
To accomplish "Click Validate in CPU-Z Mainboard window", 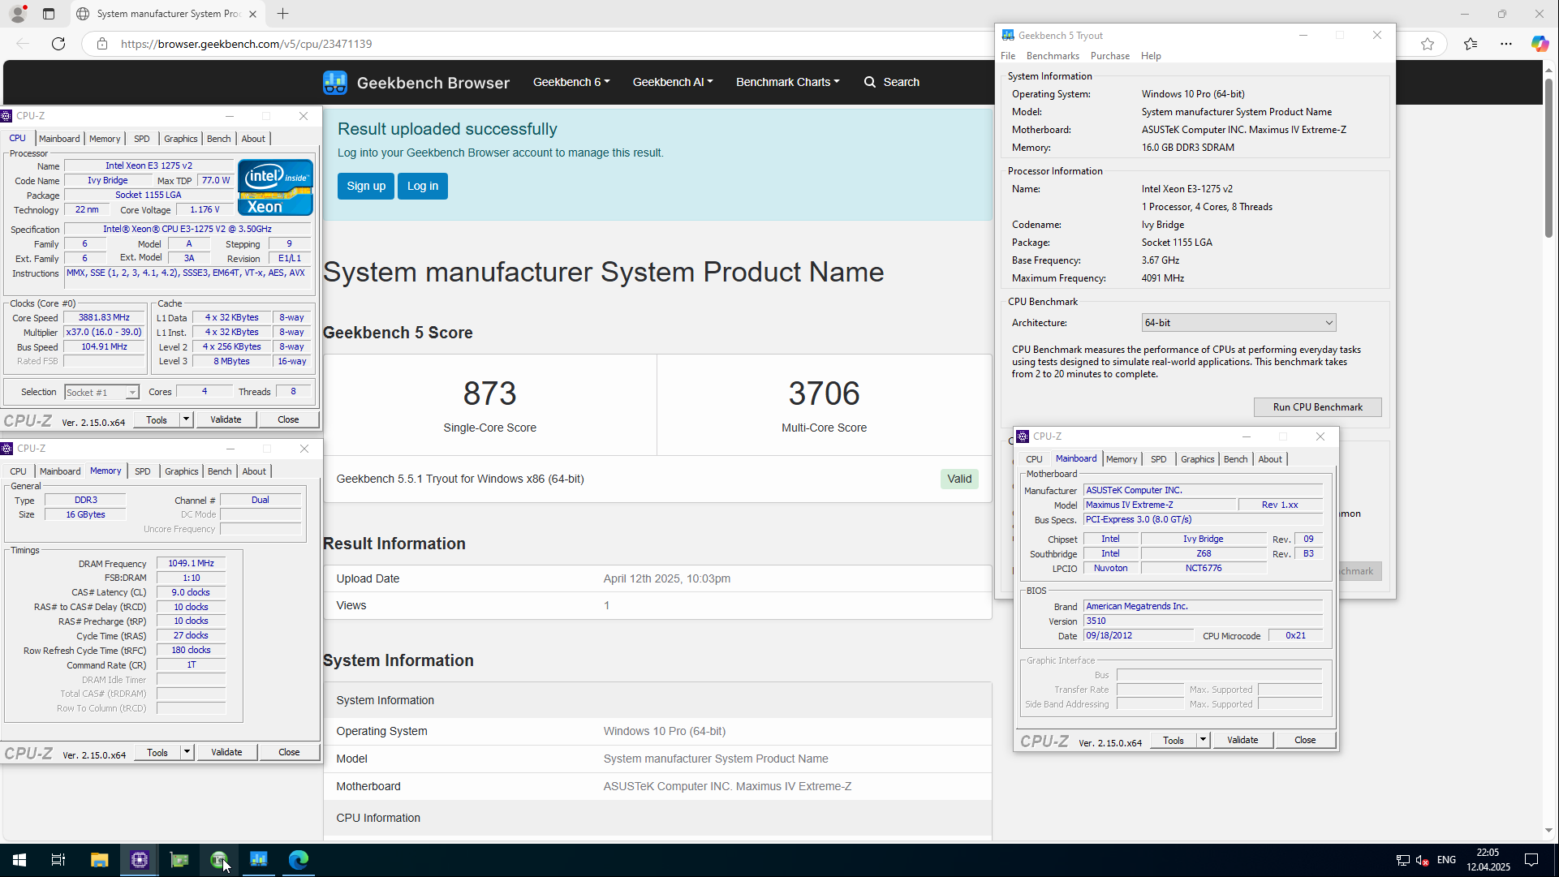I will pyautogui.click(x=1242, y=740).
